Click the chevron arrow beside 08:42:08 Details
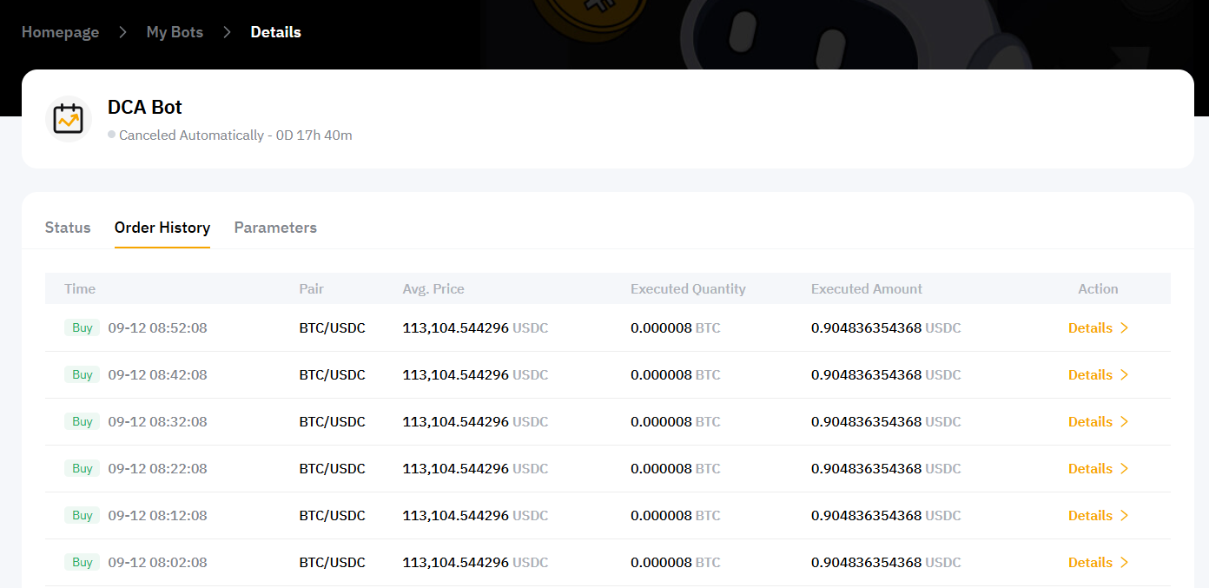The height and width of the screenshot is (588, 1209). pyautogui.click(x=1124, y=374)
